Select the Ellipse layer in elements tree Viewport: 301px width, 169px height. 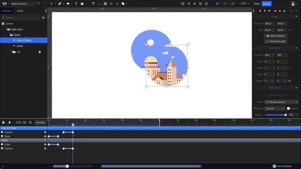pos(20,46)
